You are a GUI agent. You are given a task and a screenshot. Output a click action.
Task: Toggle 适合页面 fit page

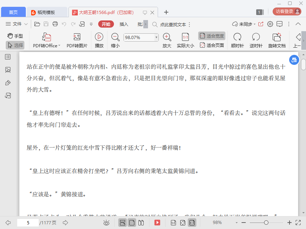(212, 45)
